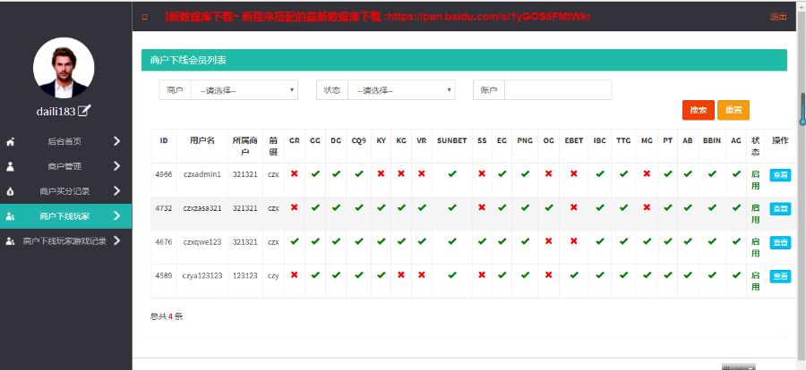Click GR green check for czxqwe123
This screenshot has height=370, width=806.
(294, 240)
